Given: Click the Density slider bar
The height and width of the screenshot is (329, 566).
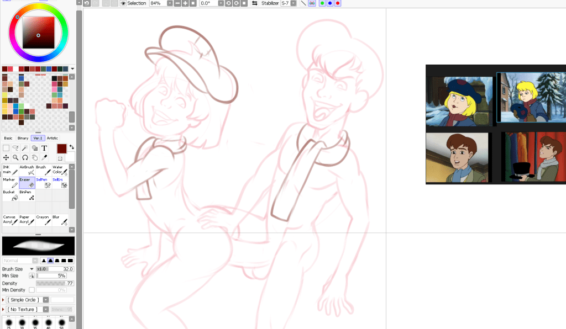Looking at the screenshot, I should click(55, 283).
